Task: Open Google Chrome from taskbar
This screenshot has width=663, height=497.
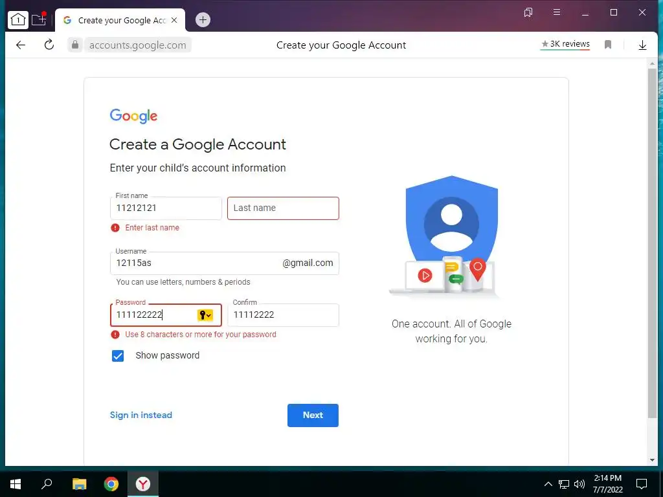Action: [111, 484]
